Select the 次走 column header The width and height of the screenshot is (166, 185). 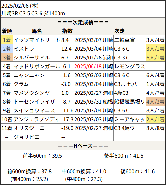[119, 31]
